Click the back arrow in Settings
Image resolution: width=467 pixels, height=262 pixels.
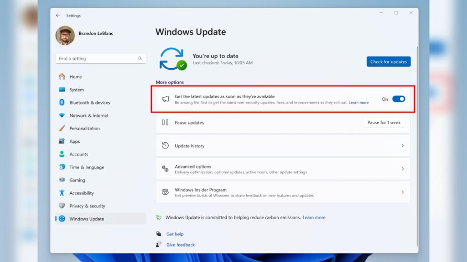[58, 15]
